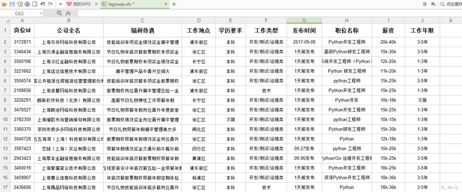The height and width of the screenshot is (192, 462).
Task: Click the 公司全名 header cell
Action: [x=69, y=30]
